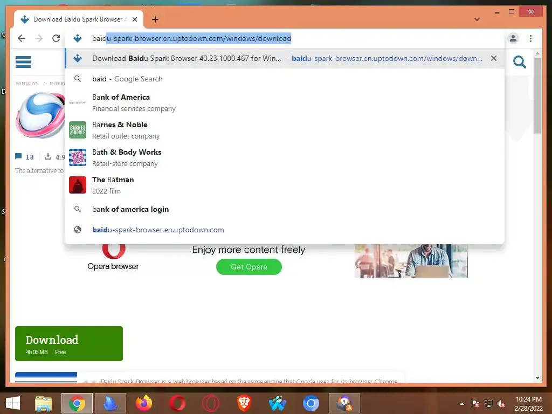The image size is (552, 414).
Task: Click the browser forward arrow
Action: coord(39,38)
